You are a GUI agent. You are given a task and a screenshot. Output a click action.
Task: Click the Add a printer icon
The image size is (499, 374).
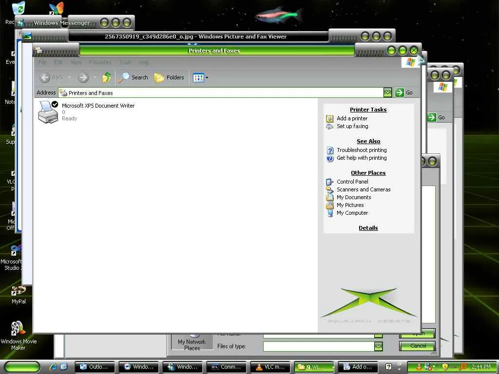[330, 119]
